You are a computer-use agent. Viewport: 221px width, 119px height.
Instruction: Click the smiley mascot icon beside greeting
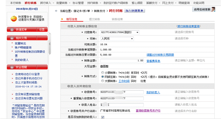14,19
